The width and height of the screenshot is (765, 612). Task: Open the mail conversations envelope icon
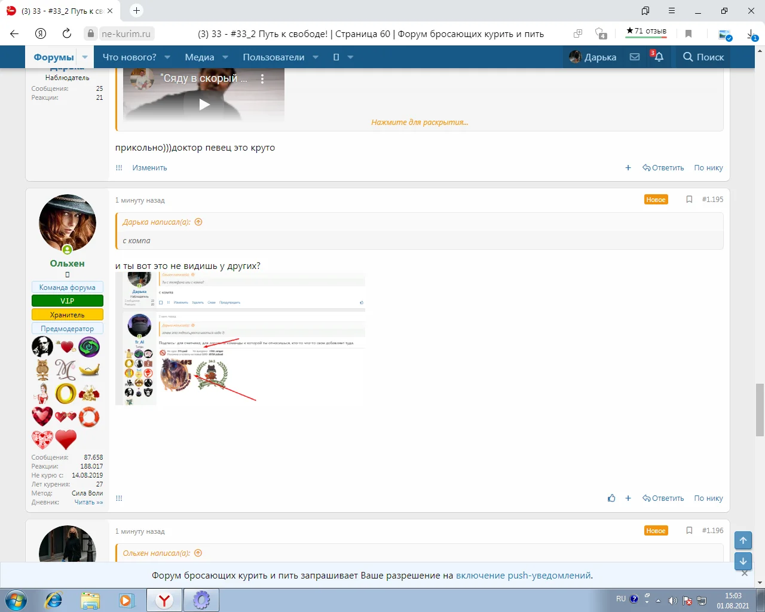coord(635,57)
